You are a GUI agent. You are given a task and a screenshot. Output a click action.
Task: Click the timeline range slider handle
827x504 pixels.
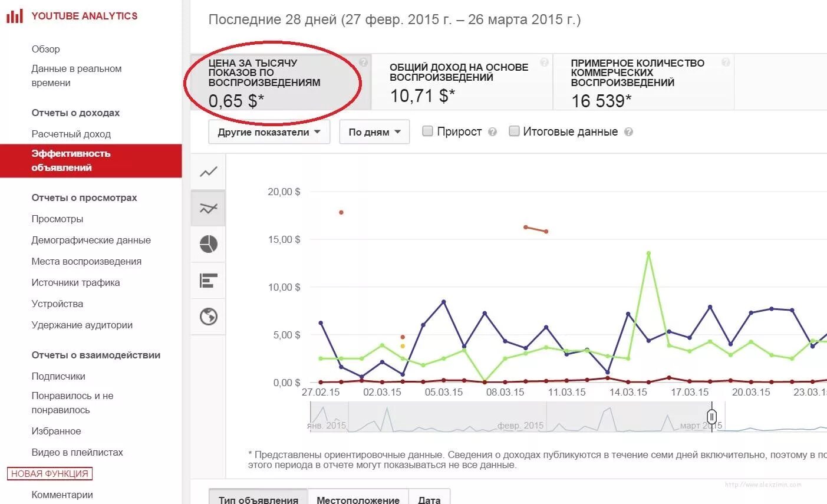711,417
